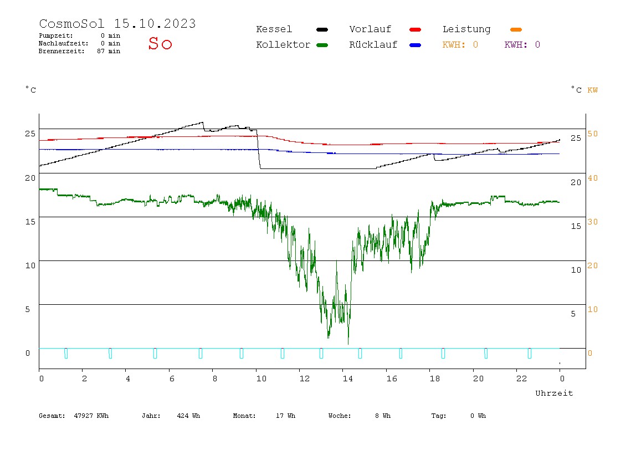Click the 'Kollektor' legend label
The image size is (636, 450).
[x=283, y=45]
